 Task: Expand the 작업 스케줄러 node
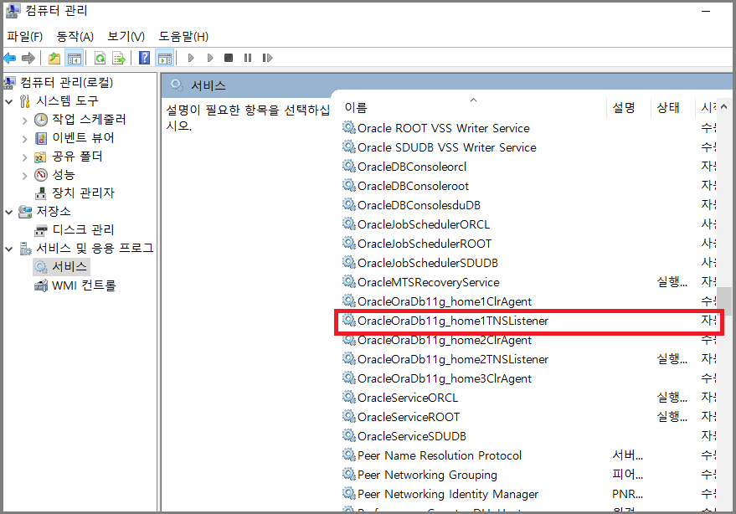(x=24, y=121)
